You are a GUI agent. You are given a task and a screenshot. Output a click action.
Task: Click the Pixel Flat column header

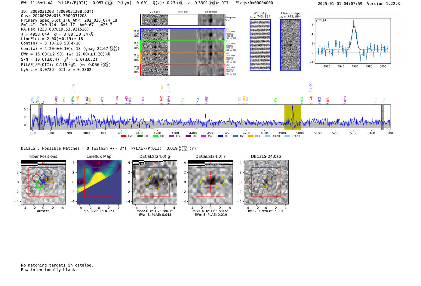[183, 12]
